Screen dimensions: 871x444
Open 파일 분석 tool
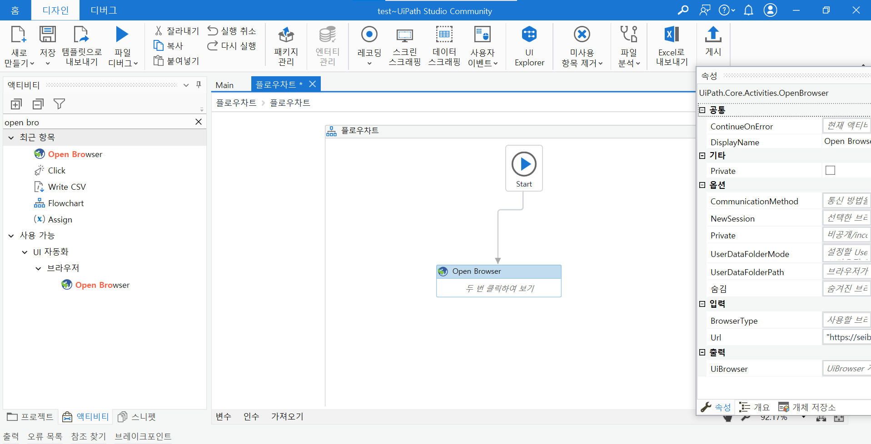tap(629, 46)
